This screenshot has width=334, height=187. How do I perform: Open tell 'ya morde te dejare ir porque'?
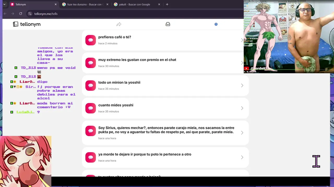point(165,157)
